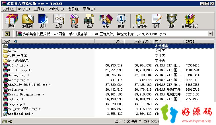Open the 收藏夹(O) menu
216x125 pixels.
coord(56,9)
